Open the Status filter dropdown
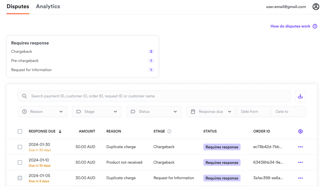Screen dimensions: 324x188 point(154,111)
